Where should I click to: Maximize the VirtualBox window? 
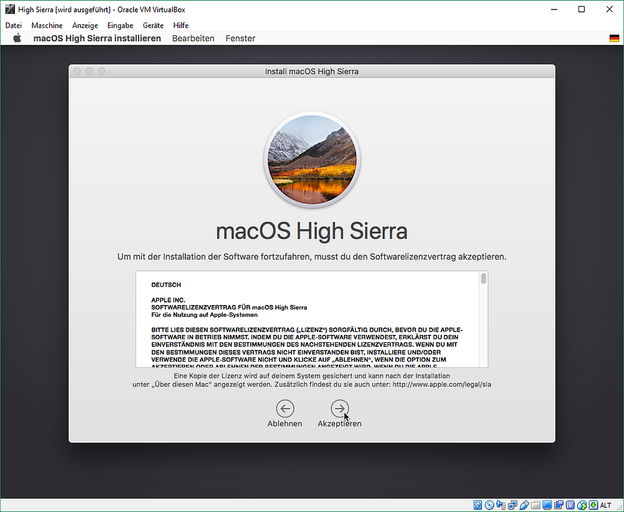[x=582, y=9]
